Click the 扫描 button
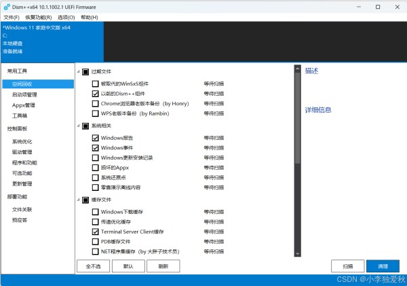Viewport: 407px width, 286px height. tap(347, 266)
